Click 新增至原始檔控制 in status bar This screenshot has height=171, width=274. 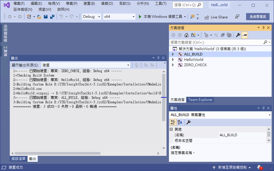click(x=232, y=167)
